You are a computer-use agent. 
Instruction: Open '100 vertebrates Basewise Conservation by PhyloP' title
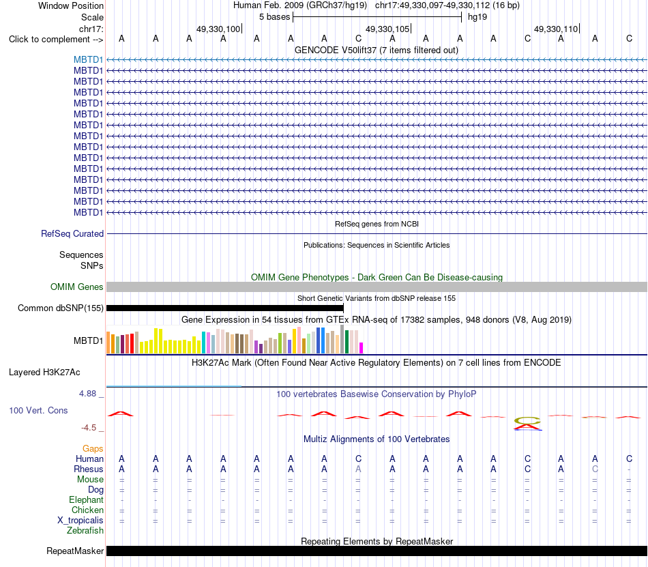coord(377,394)
